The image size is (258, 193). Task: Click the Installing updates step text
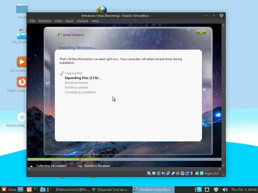tap(76, 87)
